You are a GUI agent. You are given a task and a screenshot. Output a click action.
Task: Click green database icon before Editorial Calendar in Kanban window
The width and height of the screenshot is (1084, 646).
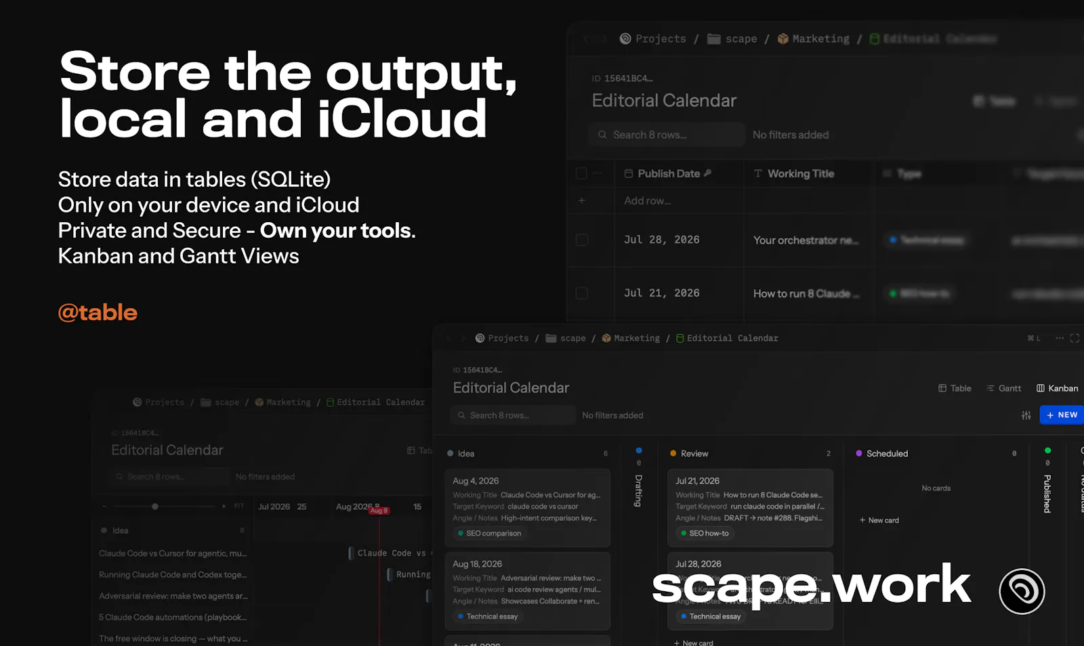pos(680,338)
